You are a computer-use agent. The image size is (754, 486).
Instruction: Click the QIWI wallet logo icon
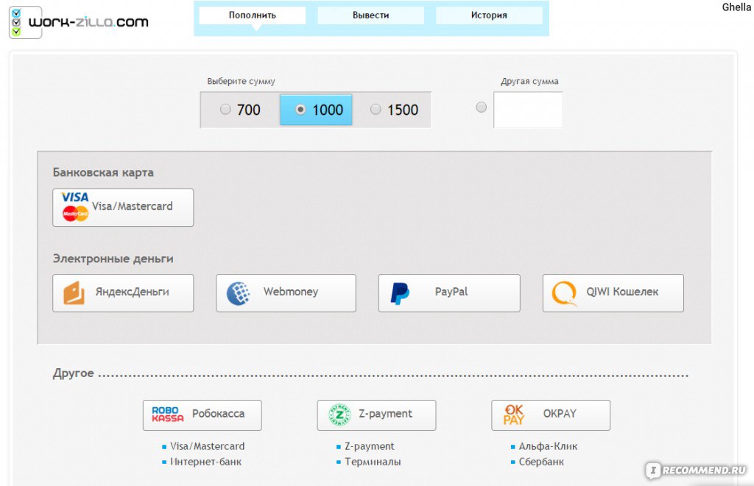click(x=564, y=293)
